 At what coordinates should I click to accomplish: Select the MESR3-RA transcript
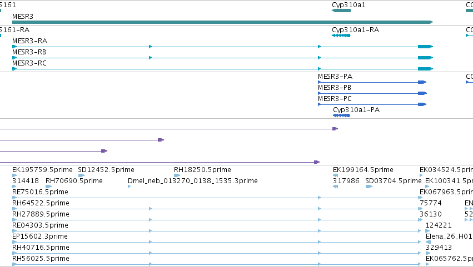click(223, 47)
